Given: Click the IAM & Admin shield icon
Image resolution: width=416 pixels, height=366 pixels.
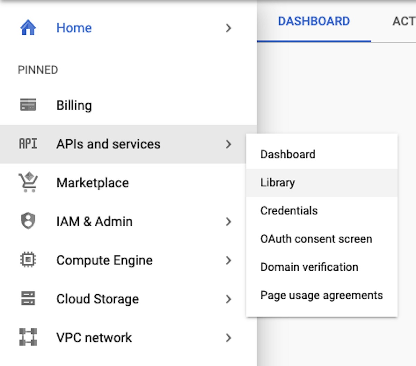Looking at the screenshot, I should click(28, 221).
